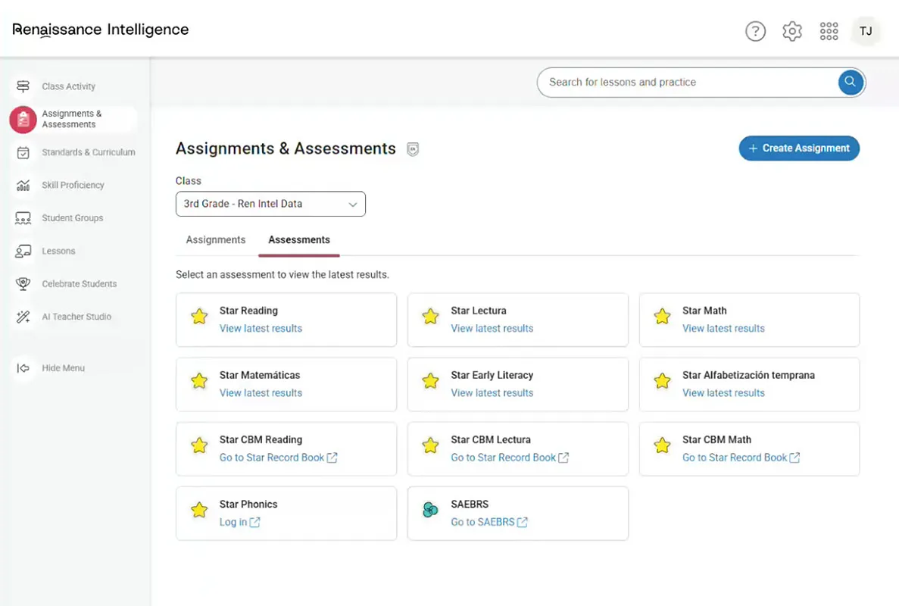Click the Star CBM Lectura card title

490,440
